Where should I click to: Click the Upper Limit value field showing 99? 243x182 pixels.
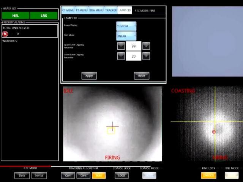pos(133,46)
